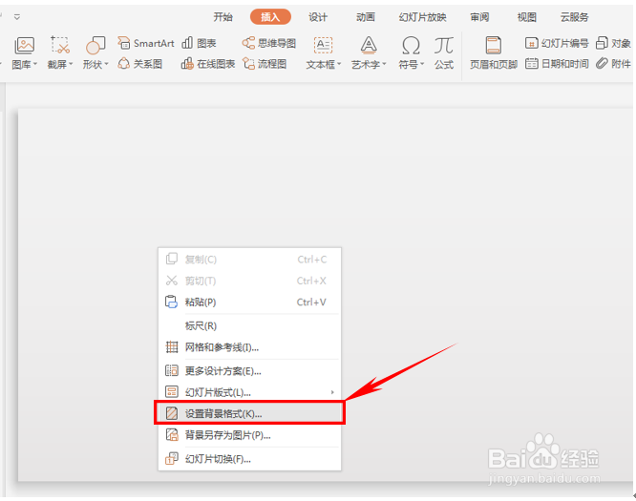This screenshot has height=501, width=636.
Task: Choose 粘贴(P) from the context menu
Action: (249, 302)
